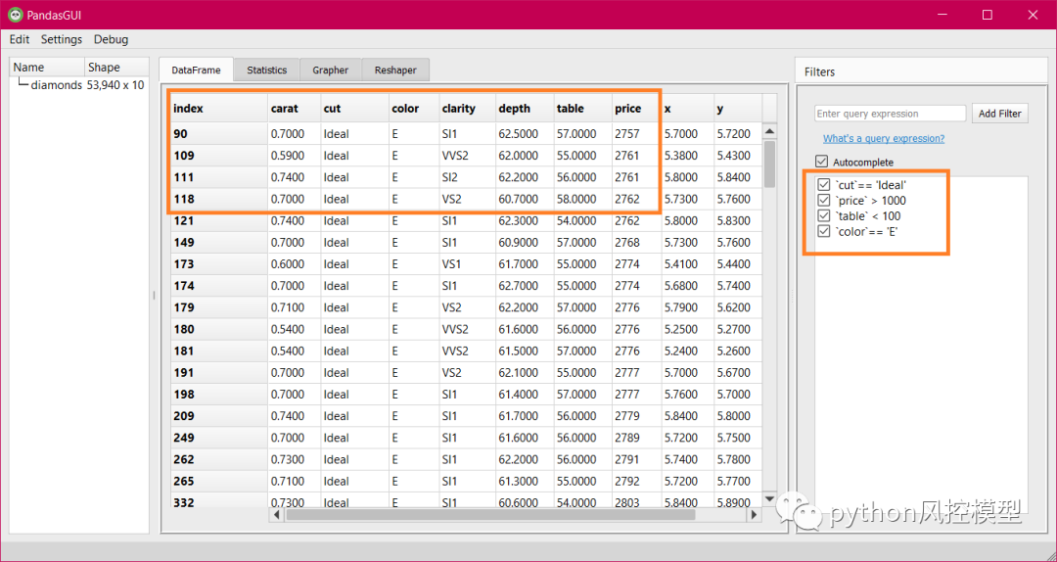The width and height of the screenshot is (1057, 562).
Task: Turn off the `color`== 'E' filter
Action: click(824, 232)
